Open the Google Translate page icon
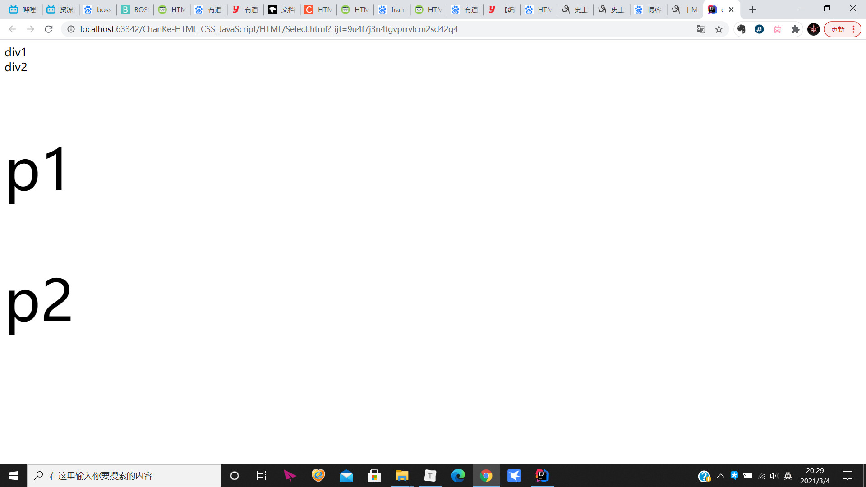The image size is (866, 487). pyautogui.click(x=700, y=29)
